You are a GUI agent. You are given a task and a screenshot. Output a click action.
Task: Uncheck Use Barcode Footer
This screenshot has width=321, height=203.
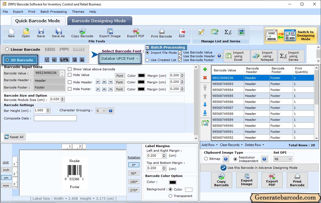[180, 60]
